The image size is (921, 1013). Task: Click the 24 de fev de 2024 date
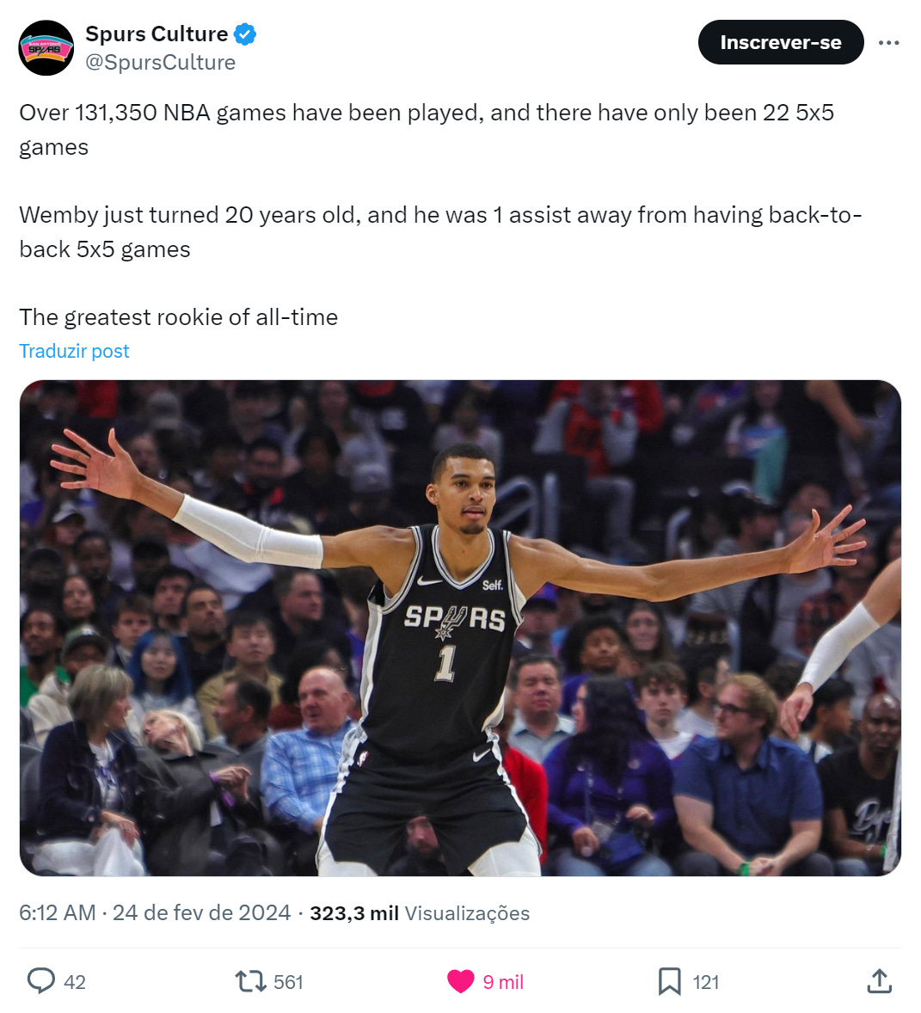(x=201, y=913)
